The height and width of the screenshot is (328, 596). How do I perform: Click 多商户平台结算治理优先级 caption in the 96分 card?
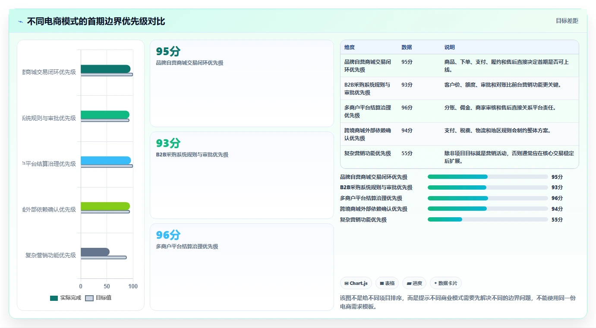(187, 247)
